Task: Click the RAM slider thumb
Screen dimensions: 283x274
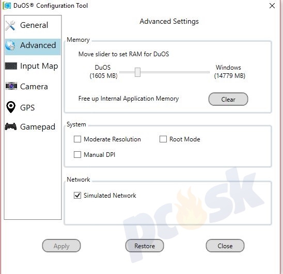Action: click(x=137, y=72)
